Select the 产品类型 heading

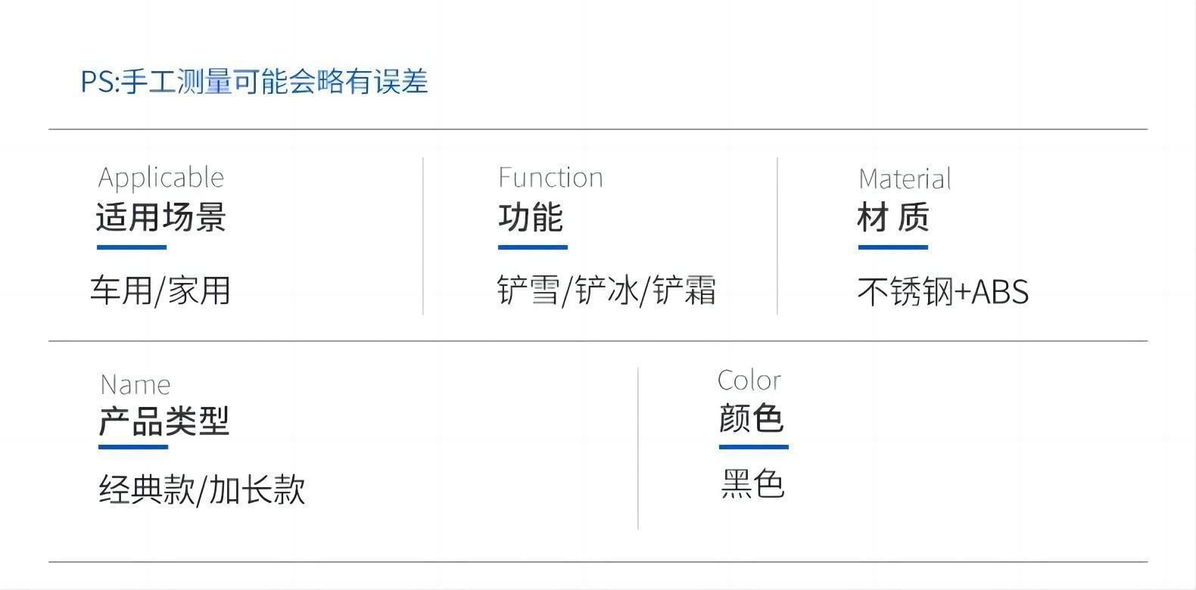click(x=164, y=421)
